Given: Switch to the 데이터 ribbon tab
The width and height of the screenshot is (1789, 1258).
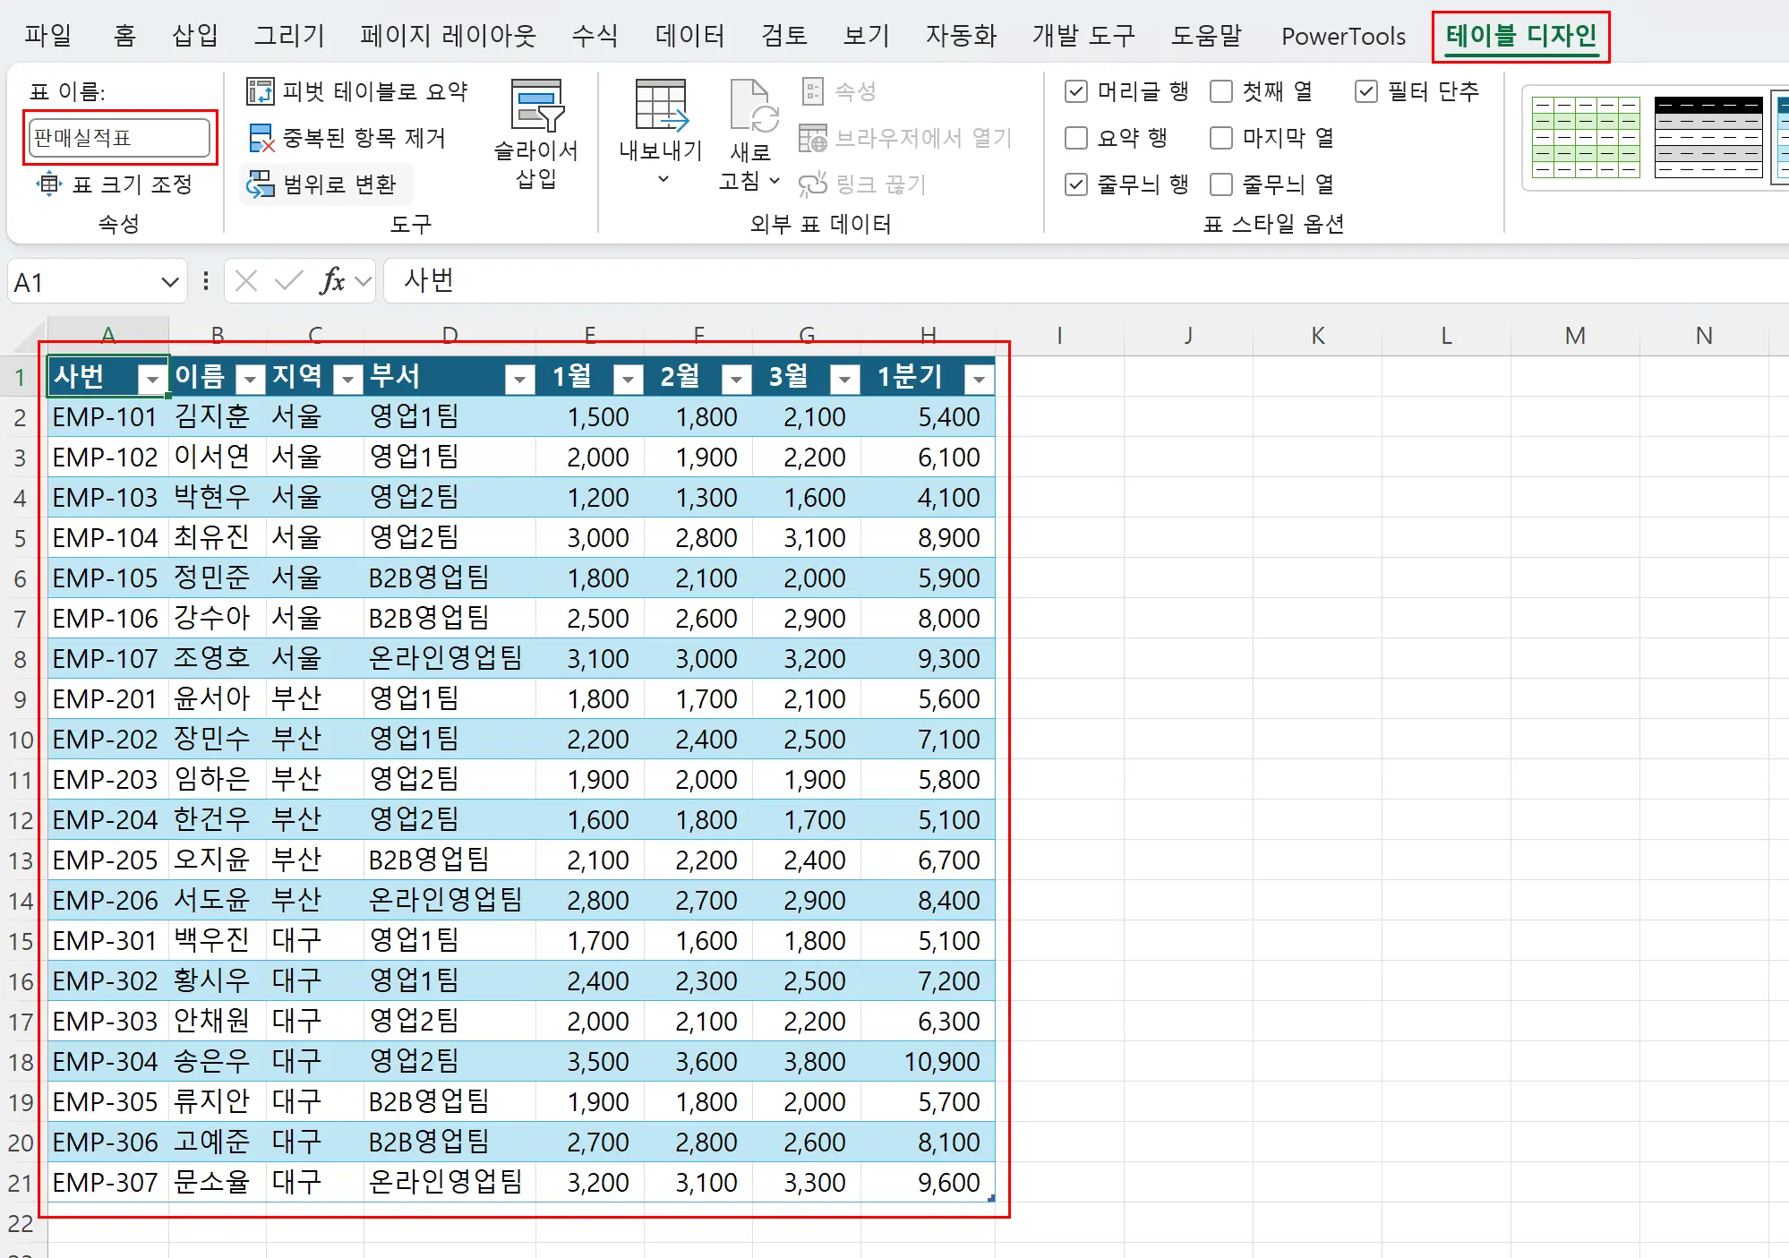Looking at the screenshot, I should 689,36.
